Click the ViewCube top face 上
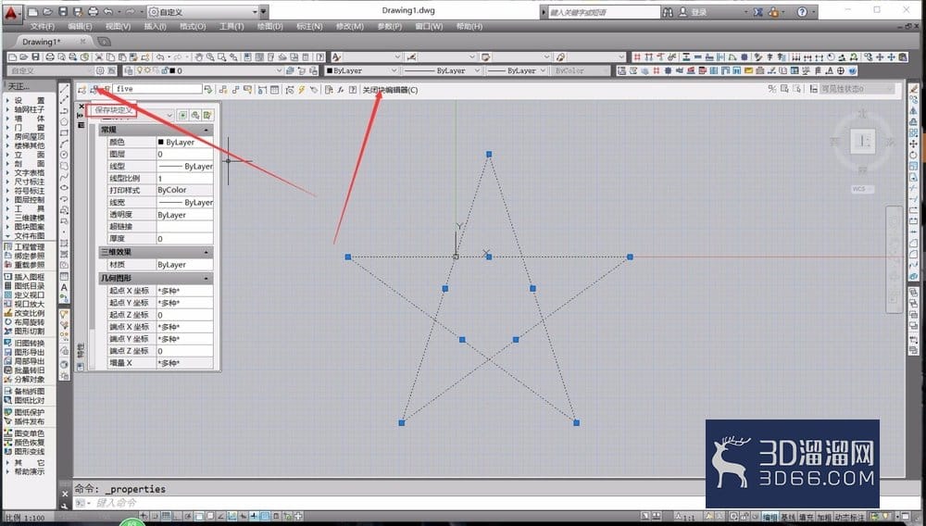926x526 pixels. 863,141
